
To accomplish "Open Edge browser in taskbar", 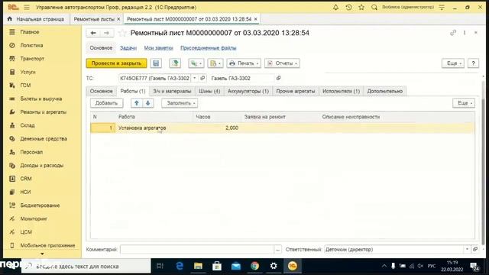I will (x=180, y=266).
